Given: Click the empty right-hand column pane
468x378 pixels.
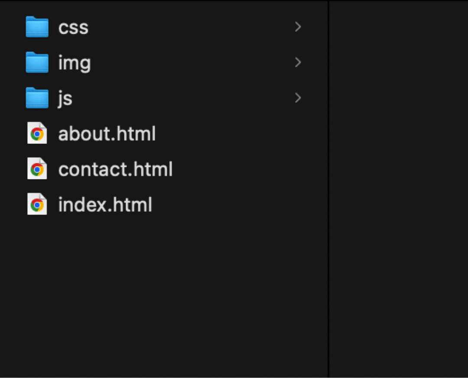Looking at the screenshot, I should 399,189.
